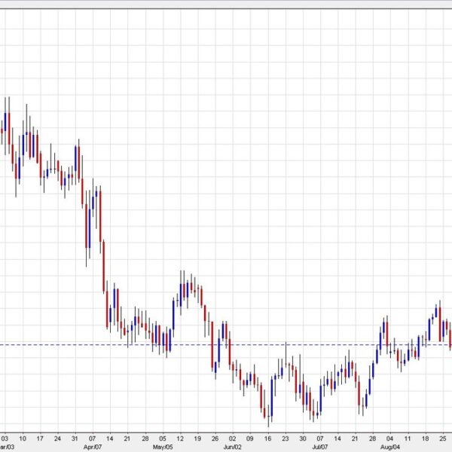452x452 pixels.
Task: Click the "16" date tick in June
Action: (x=268, y=437)
